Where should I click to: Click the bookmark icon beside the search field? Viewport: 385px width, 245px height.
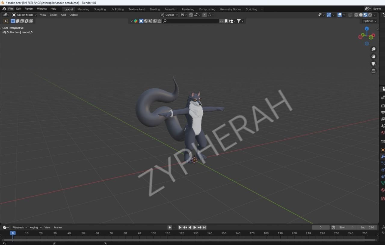[226, 21]
